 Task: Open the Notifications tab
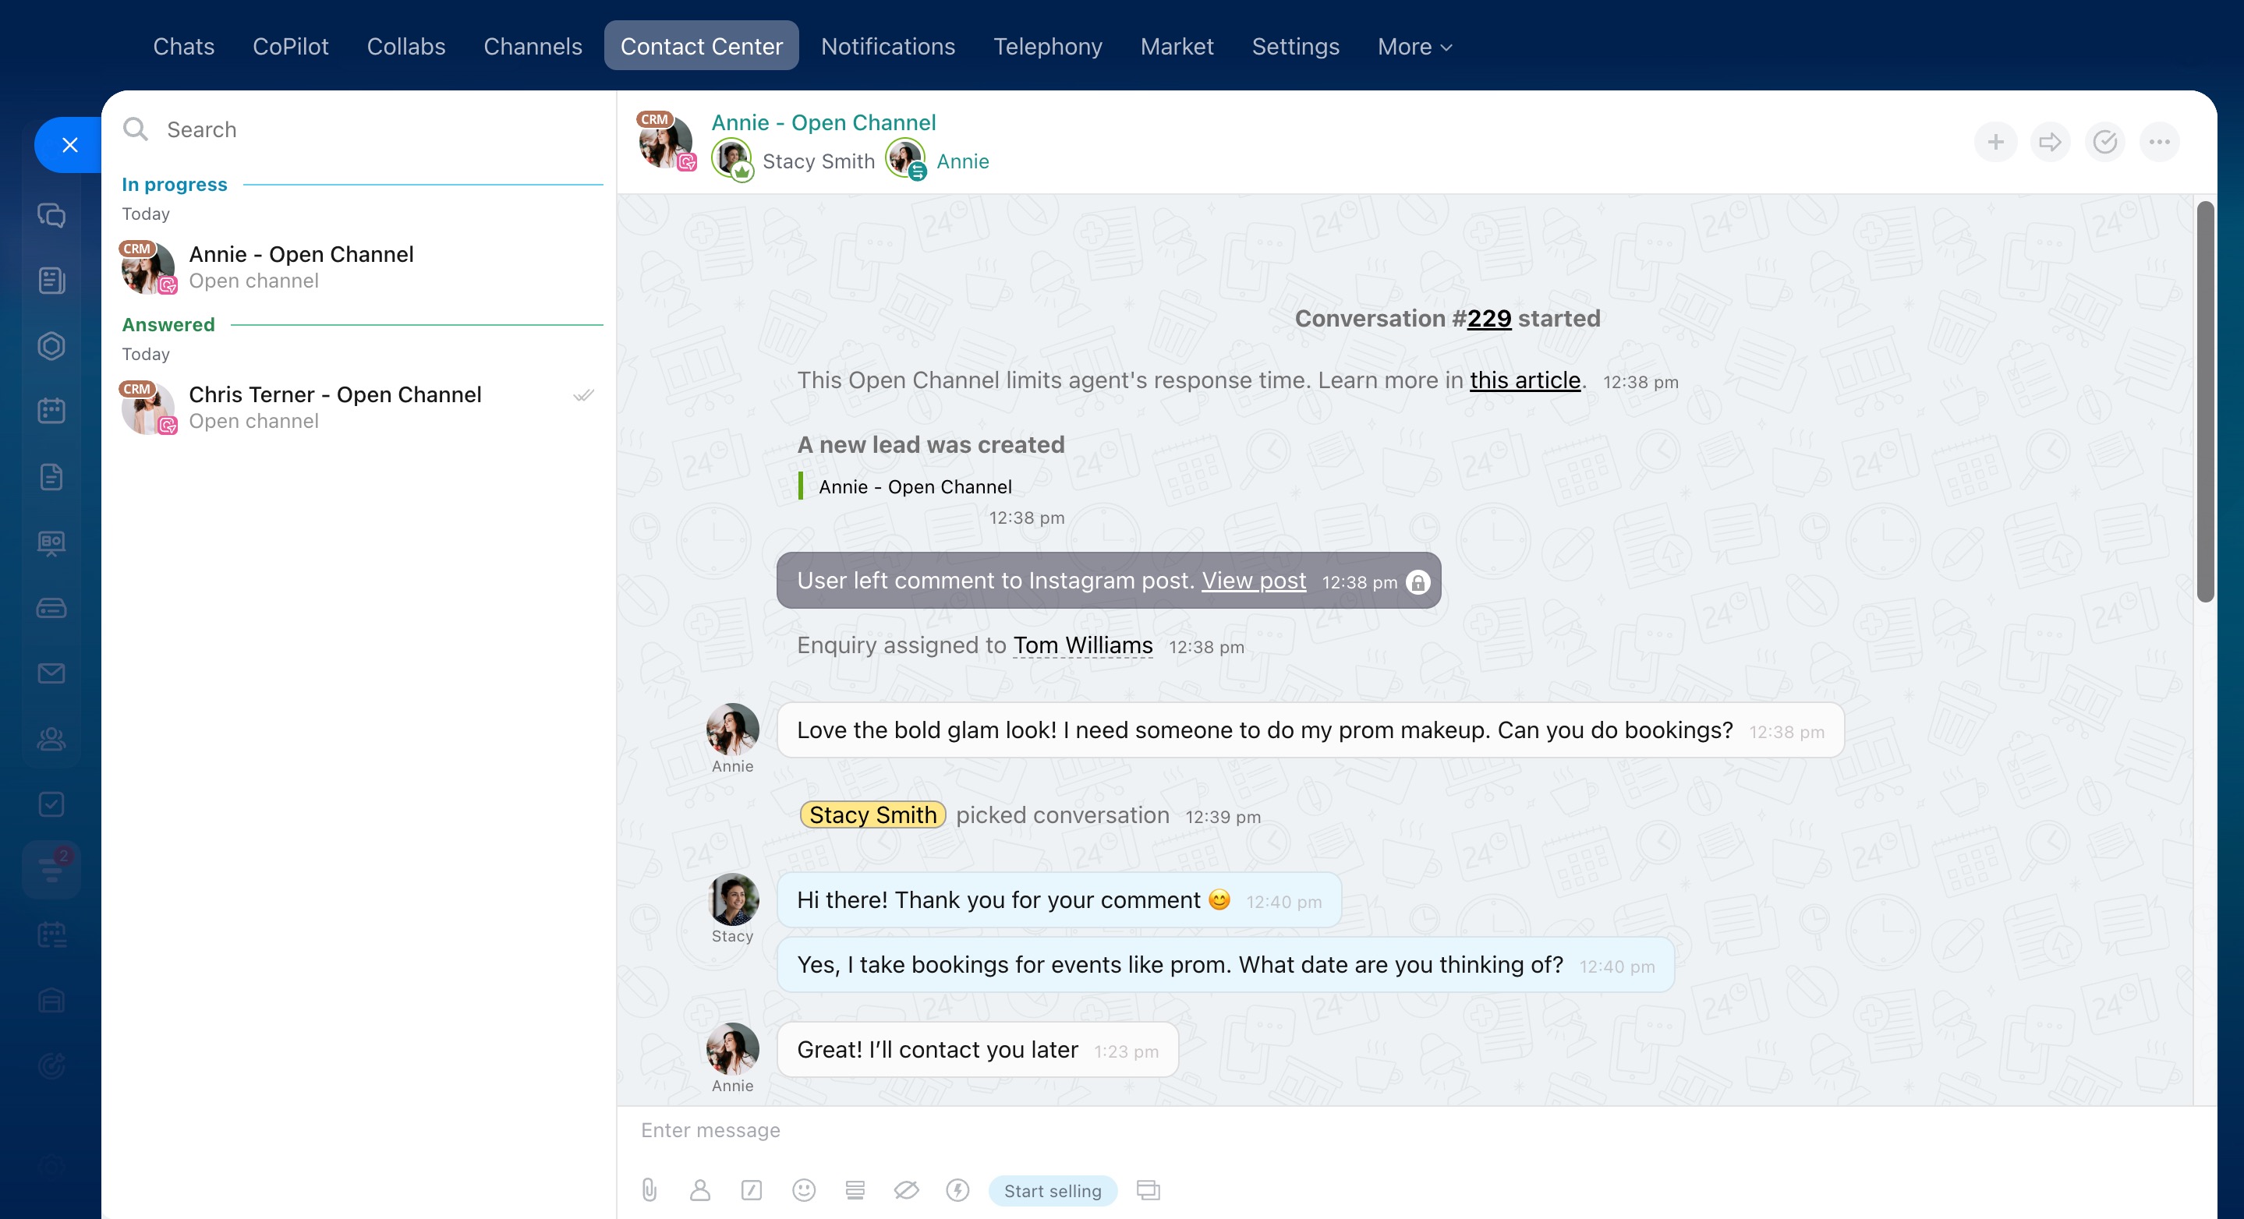[x=887, y=46]
